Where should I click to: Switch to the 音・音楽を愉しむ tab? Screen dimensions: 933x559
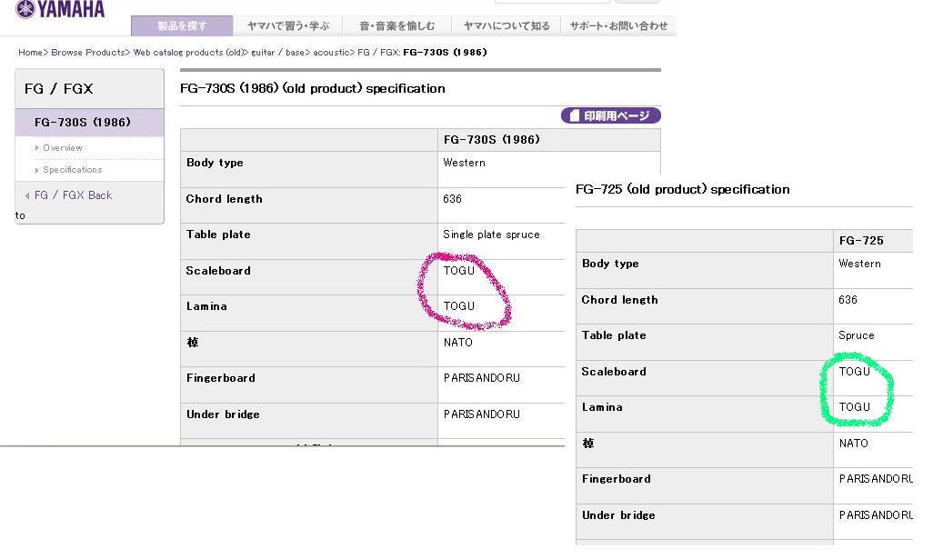(396, 25)
